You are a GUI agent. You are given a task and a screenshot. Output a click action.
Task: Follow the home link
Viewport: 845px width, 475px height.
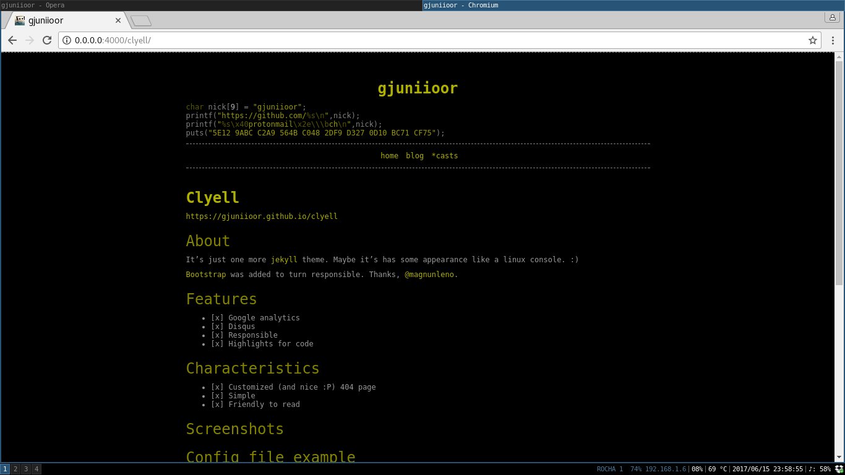pos(389,155)
